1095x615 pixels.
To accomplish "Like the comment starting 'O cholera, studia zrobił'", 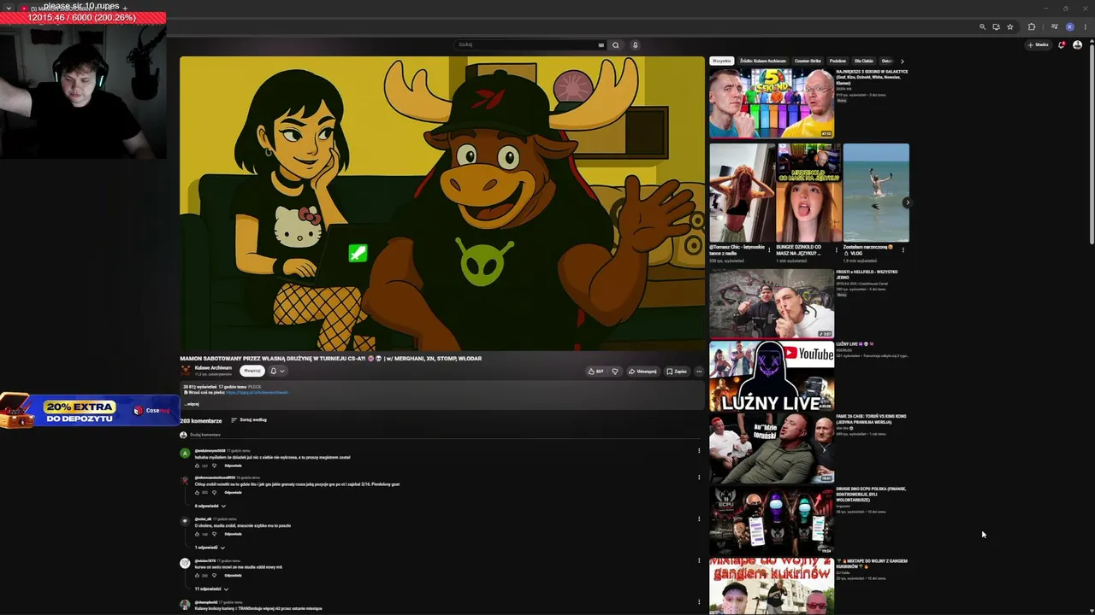I will 197,534.
